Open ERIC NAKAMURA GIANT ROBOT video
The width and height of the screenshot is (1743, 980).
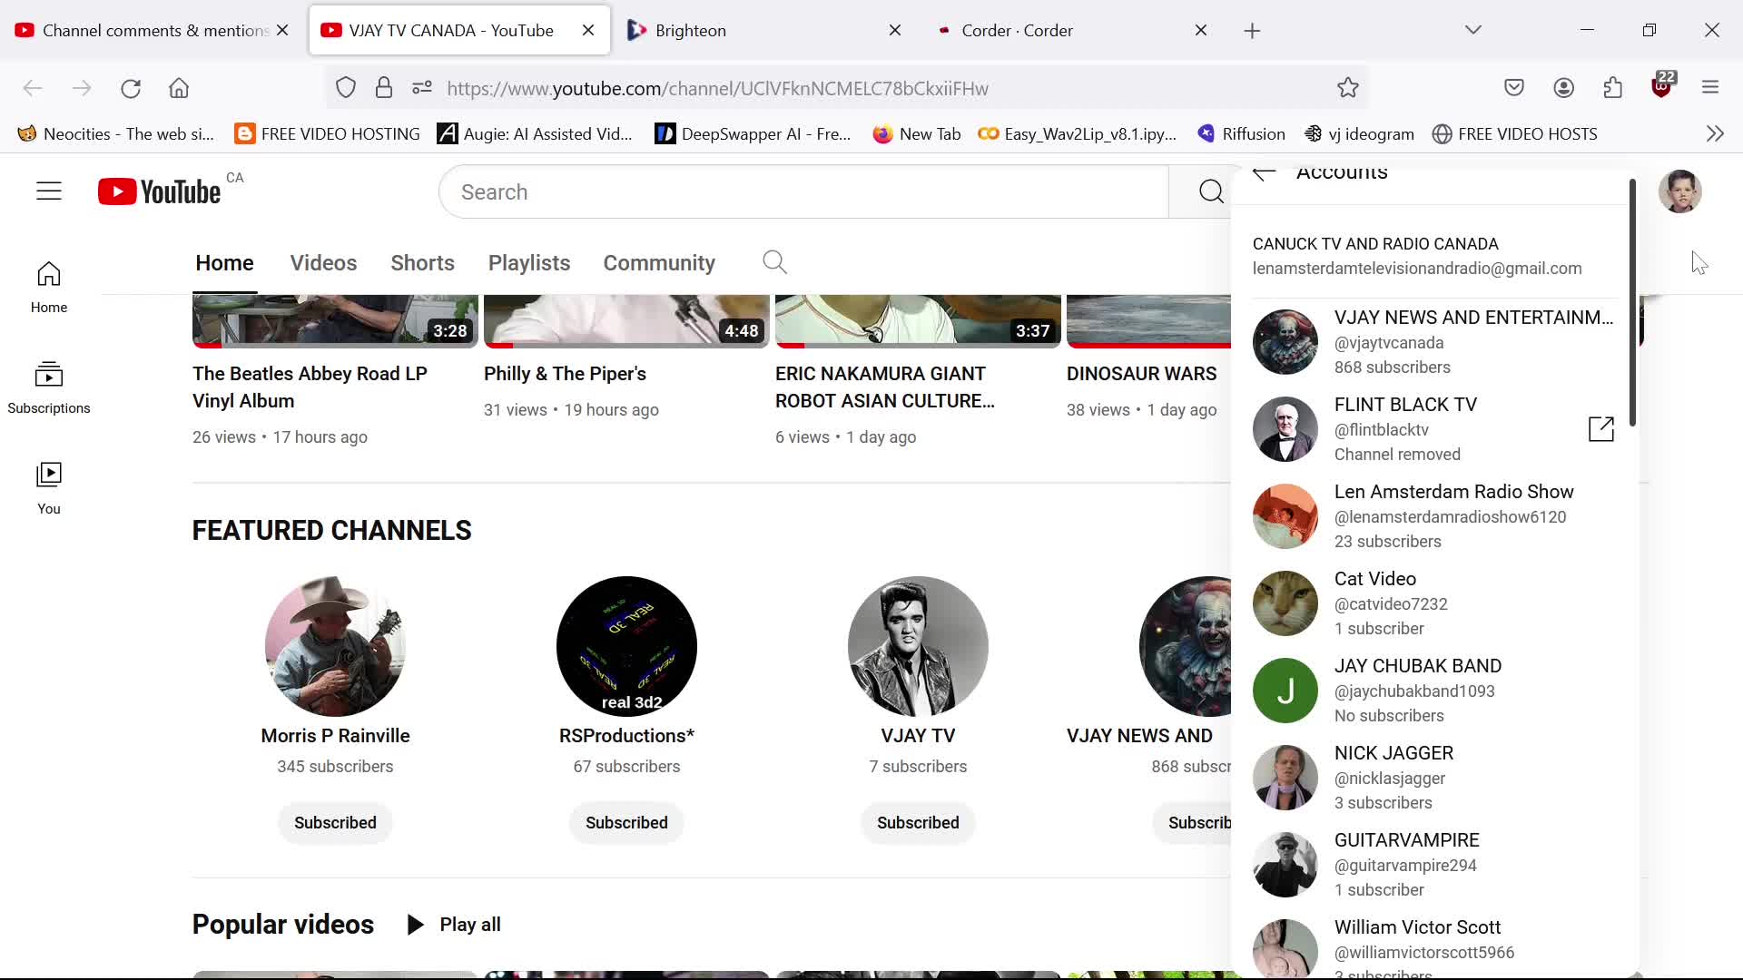pos(884,387)
